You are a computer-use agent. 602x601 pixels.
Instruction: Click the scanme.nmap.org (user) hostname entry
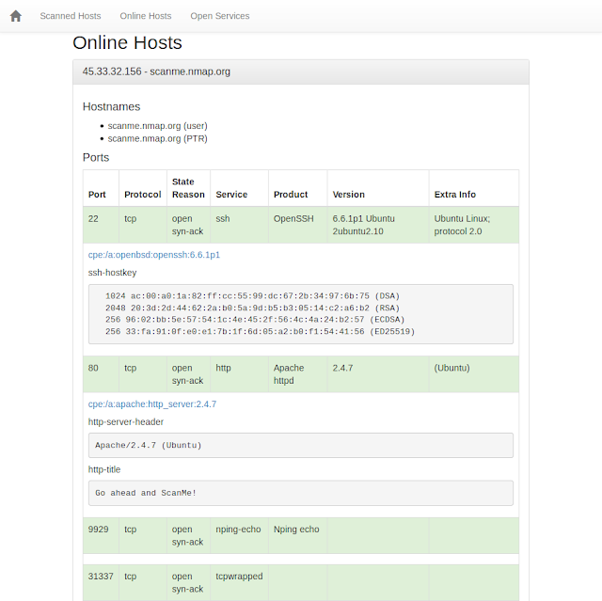pyautogui.click(x=157, y=126)
